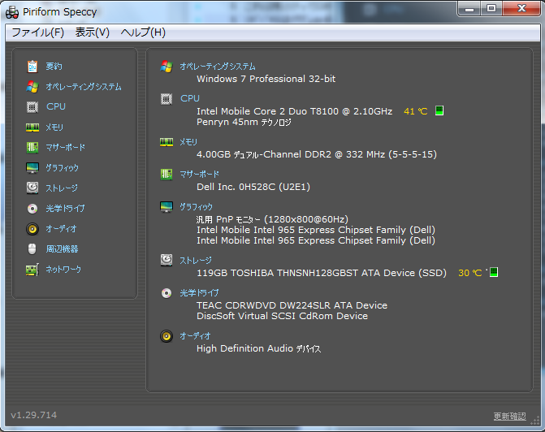Viewport: 545px width, 432px height.
Task: Click Dell Inc. 0H528C (U2E1) text
Action: tap(253, 187)
